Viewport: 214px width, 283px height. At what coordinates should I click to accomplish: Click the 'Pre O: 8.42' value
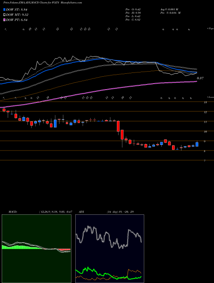133,9
